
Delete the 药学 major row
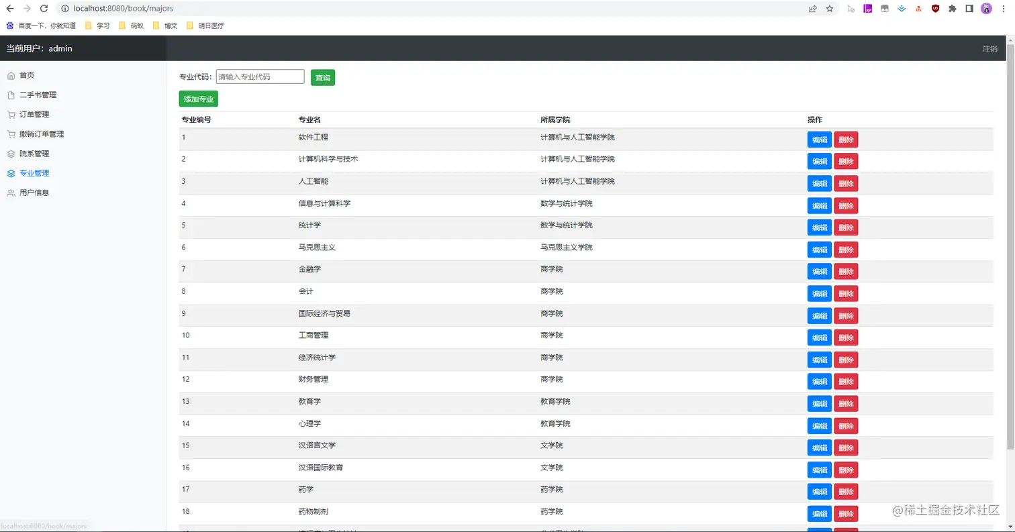click(846, 492)
